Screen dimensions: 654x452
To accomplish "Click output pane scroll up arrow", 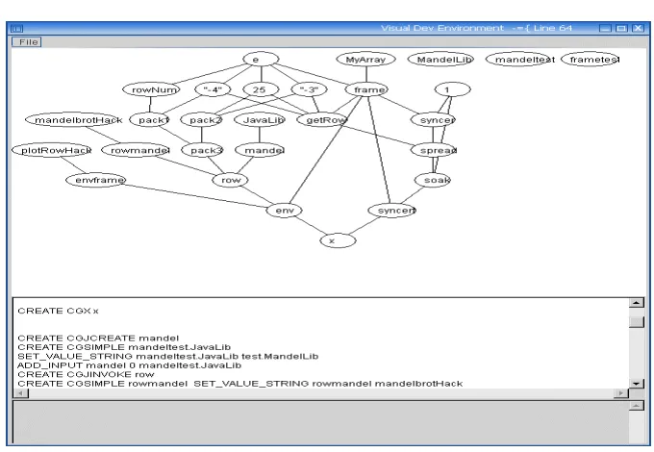I will 637,406.
